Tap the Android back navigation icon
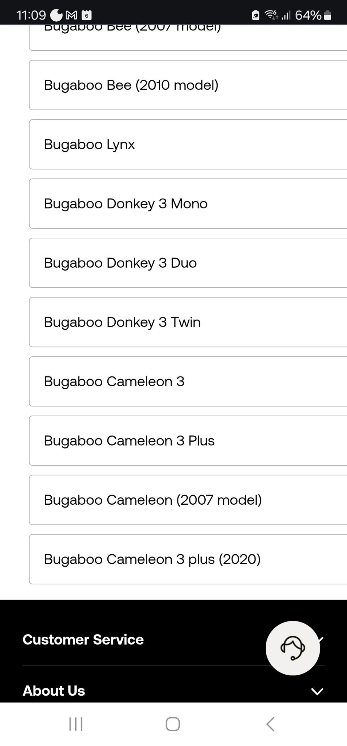 coord(270,724)
